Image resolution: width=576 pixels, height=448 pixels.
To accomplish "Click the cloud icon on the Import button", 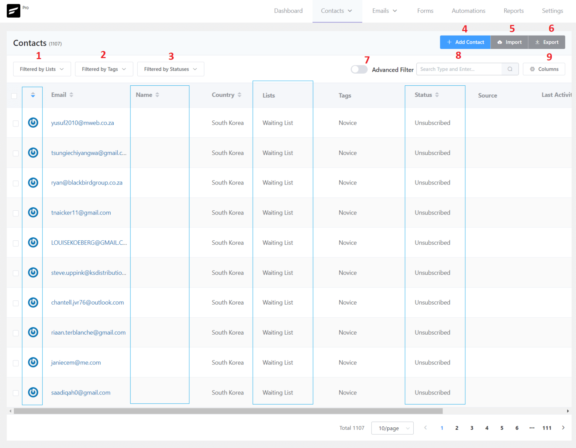I will point(499,42).
